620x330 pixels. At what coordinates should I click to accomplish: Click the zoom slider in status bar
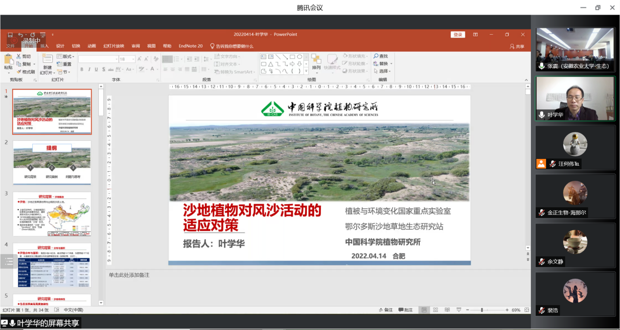click(482, 310)
